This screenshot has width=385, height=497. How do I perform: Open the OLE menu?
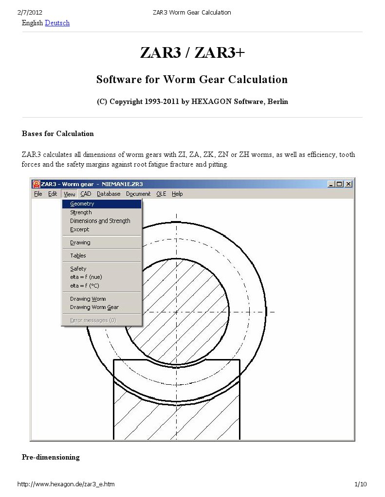[x=161, y=194]
